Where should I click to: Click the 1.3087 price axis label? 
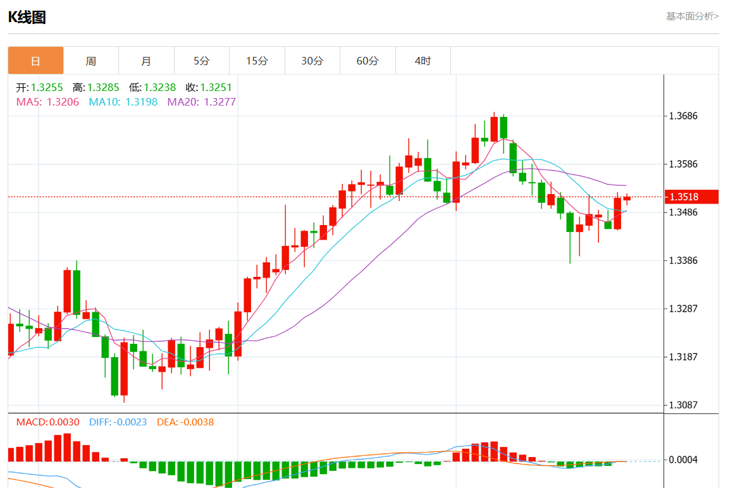(x=683, y=405)
